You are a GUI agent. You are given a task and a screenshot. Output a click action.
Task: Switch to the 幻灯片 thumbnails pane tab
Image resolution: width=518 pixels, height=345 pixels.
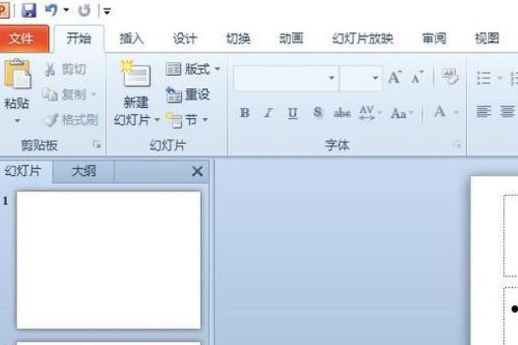coord(24,172)
